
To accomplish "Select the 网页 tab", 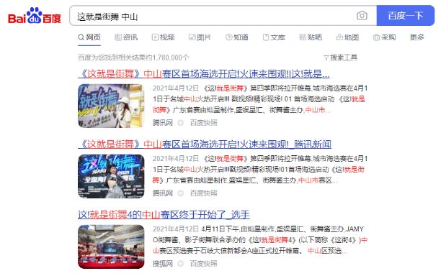I will (89, 37).
